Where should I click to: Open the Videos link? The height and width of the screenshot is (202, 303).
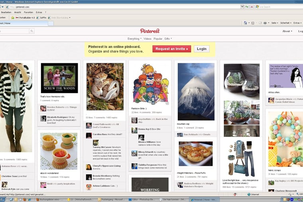(x=148, y=39)
